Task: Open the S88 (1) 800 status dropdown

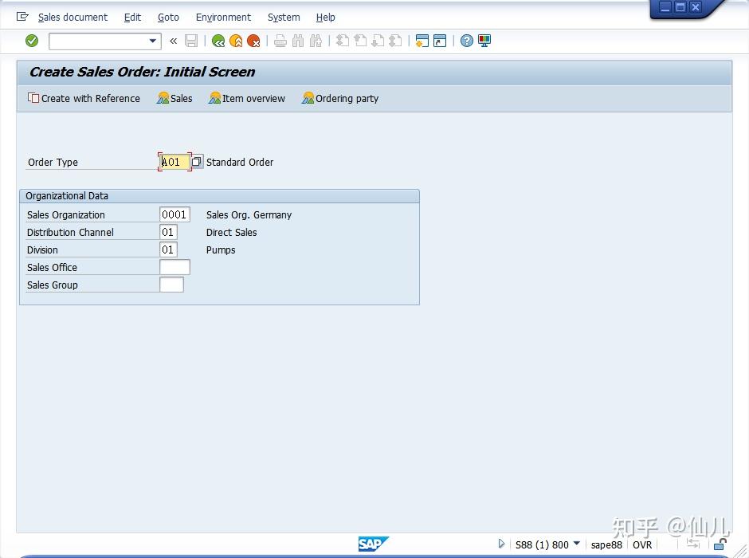Action: (576, 544)
